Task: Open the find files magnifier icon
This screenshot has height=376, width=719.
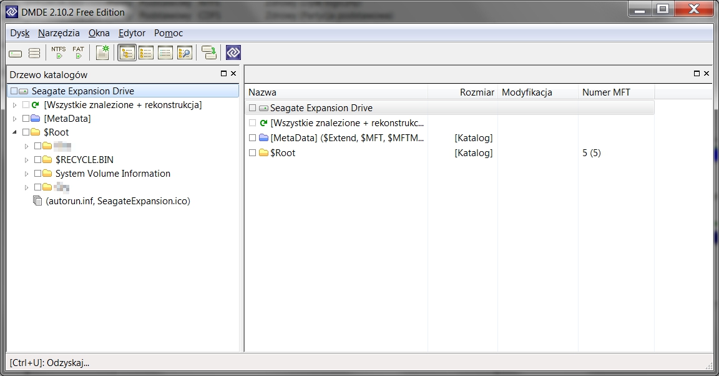Action: [x=184, y=53]
